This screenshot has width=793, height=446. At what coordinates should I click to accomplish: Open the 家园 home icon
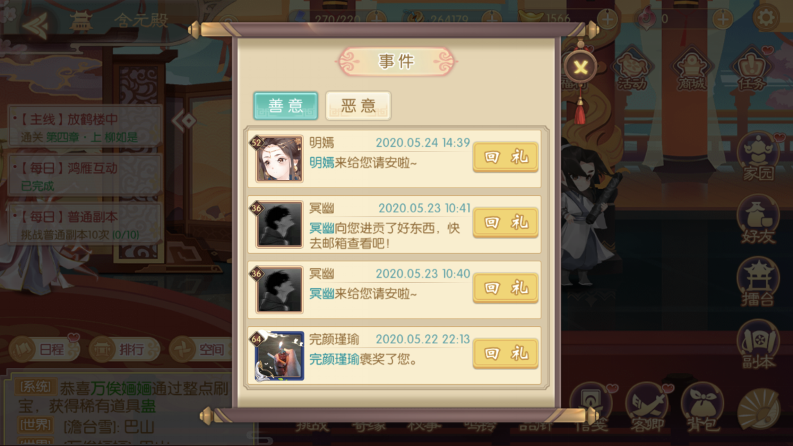pos(758,156)
